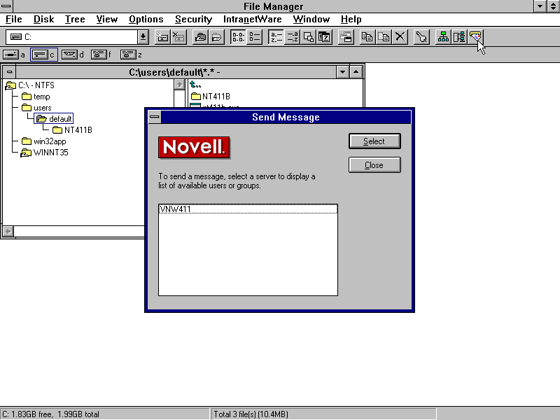
Task: Click the File Manager restore button
Action: point(553,6)
